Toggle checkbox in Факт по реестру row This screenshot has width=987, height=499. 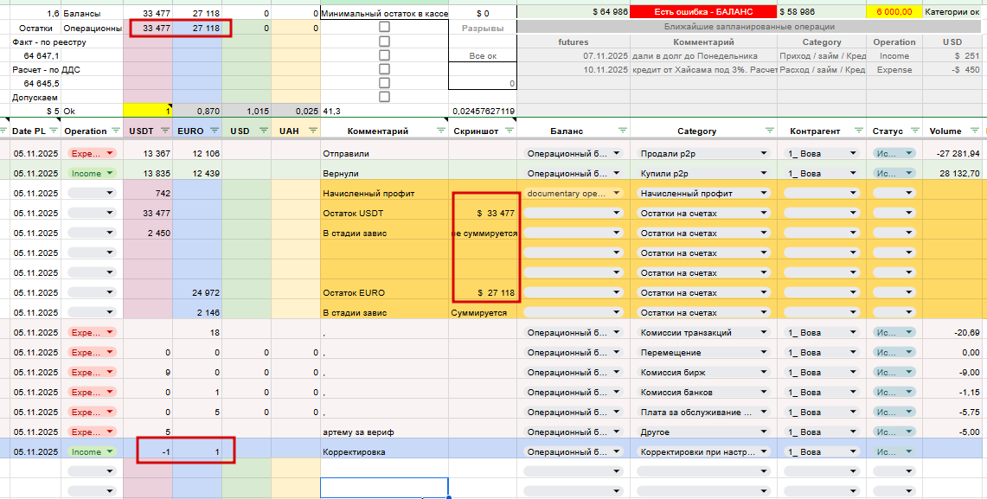click(384, 42)
